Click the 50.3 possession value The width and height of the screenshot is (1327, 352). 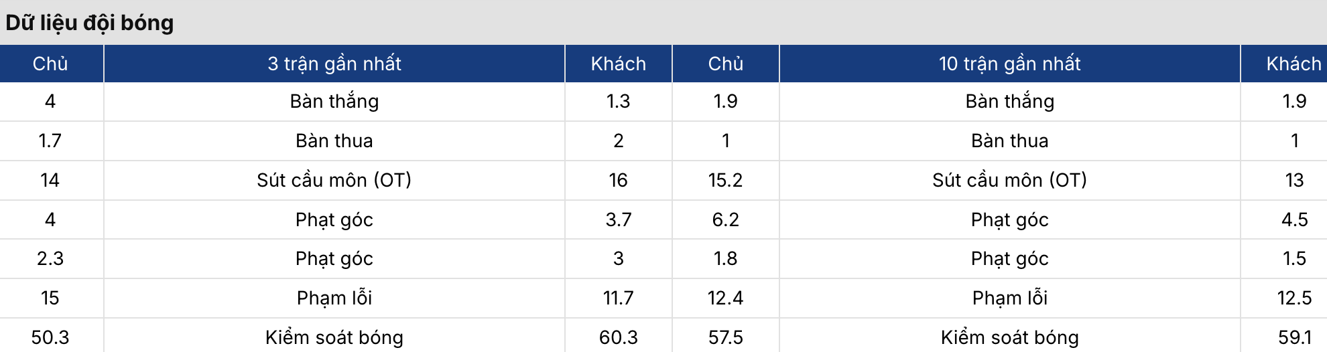[x=50, y=337]
